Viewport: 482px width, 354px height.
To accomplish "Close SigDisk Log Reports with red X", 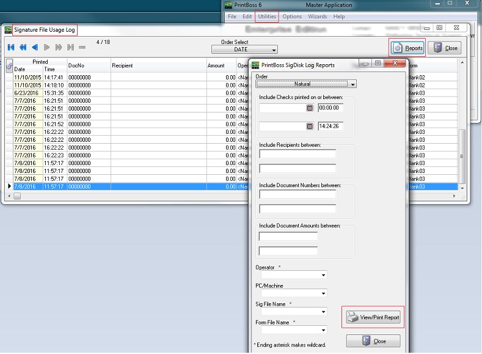I will tap(395, 64).
